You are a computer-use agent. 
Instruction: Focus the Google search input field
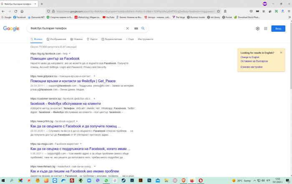click(77, 28)
